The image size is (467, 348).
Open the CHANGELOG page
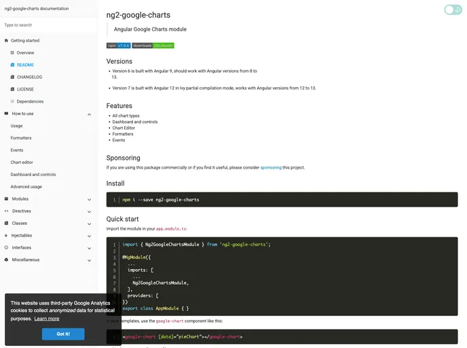pyautogui.click(x=29, y=77)
